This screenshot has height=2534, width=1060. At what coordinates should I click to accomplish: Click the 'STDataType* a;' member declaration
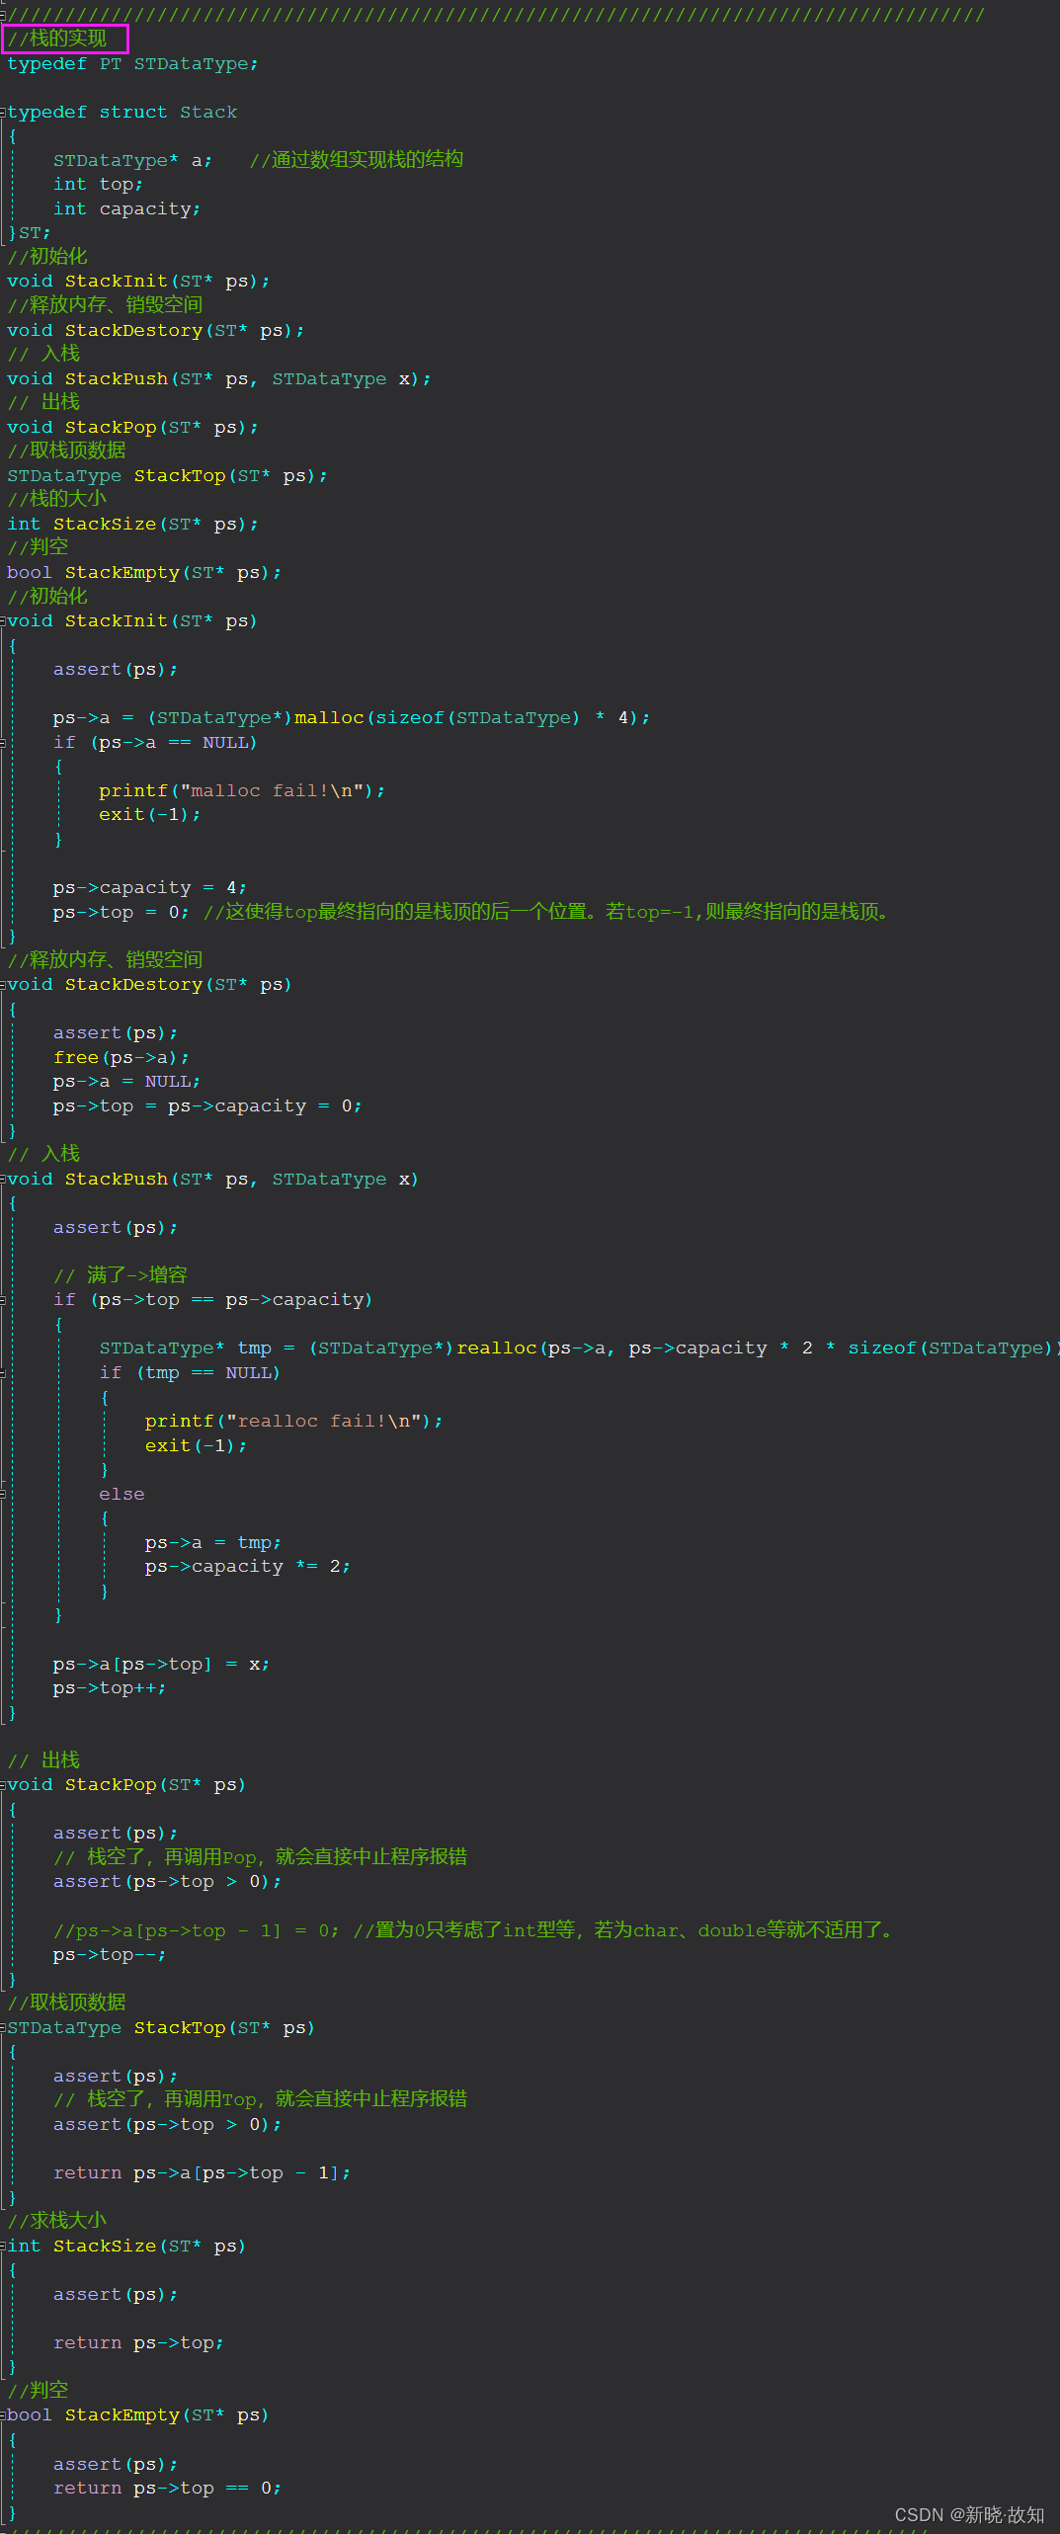pos(132,160)
